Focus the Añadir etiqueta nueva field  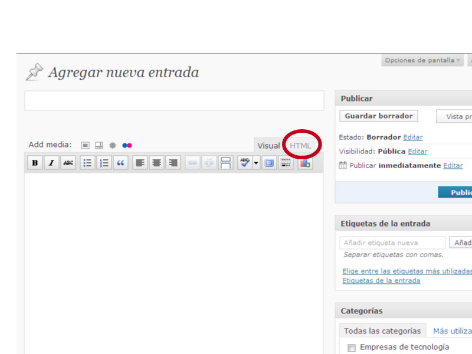click(x=392, y=242)
